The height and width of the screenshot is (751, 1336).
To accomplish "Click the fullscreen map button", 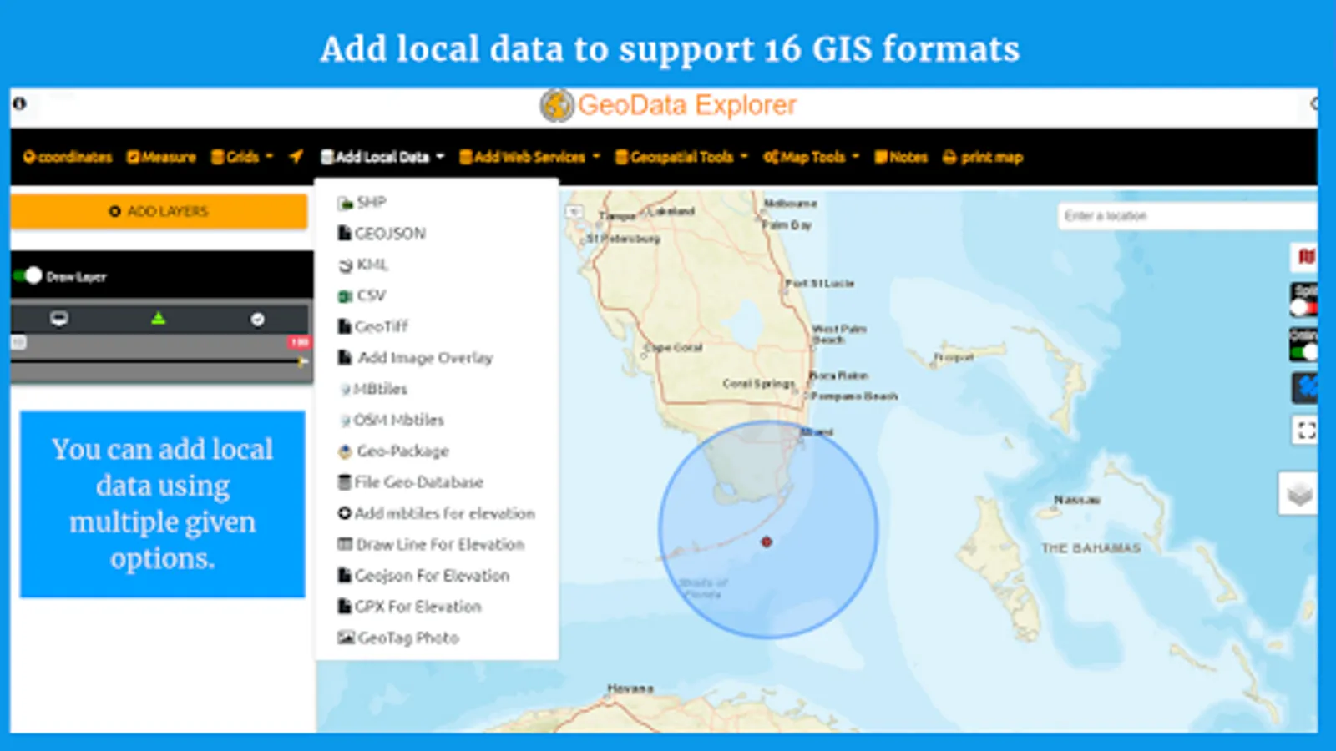I will 1305,431.
